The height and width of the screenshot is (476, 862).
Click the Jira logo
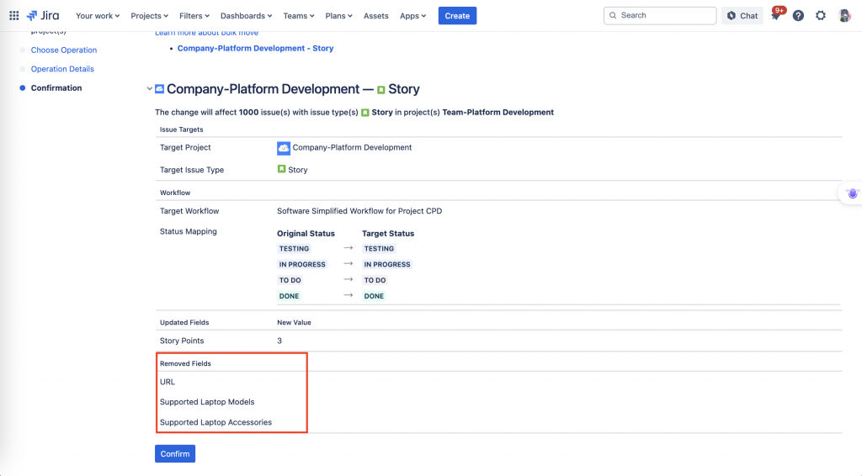pyautogui.click(x=43, y=16)
